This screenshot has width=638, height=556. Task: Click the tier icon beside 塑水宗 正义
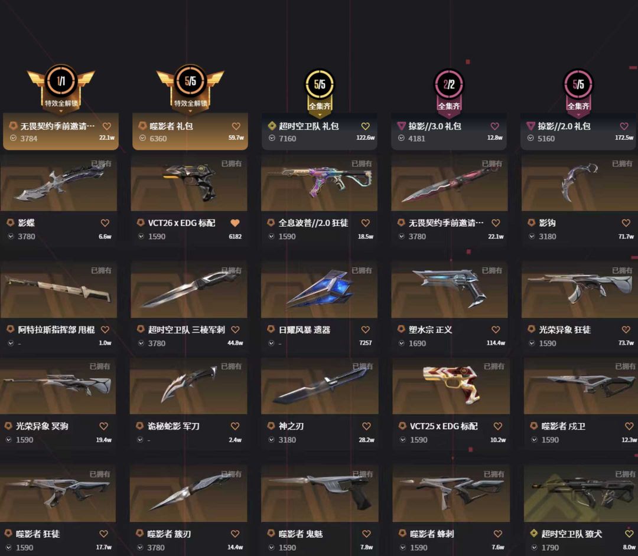(x=401, y=329)
